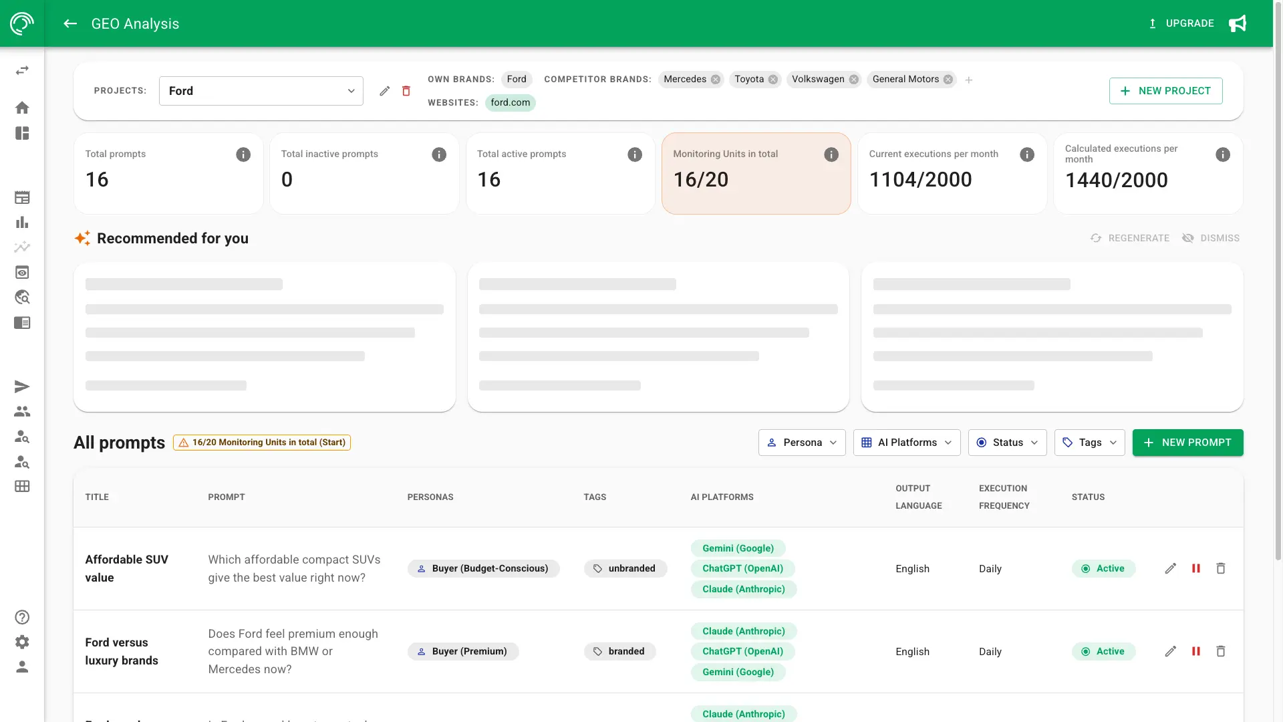Viewport: 1283px width, 722px height.
Task: Open help question mark icon
Action: pos(22,617)
